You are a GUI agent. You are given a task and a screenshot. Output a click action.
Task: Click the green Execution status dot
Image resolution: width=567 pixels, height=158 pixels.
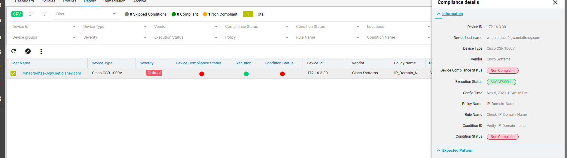(x=246, y=74)
